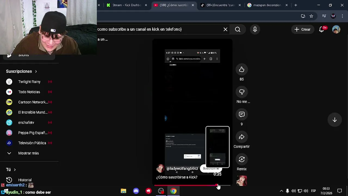Image resolution: width=348 pixels, height=196 pixels.
Task: Open ladywolfang6443 avatar
Action: (x=160, y=169)
